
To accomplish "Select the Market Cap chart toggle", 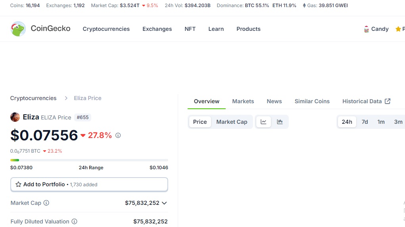I will click(x=232, y=122).
